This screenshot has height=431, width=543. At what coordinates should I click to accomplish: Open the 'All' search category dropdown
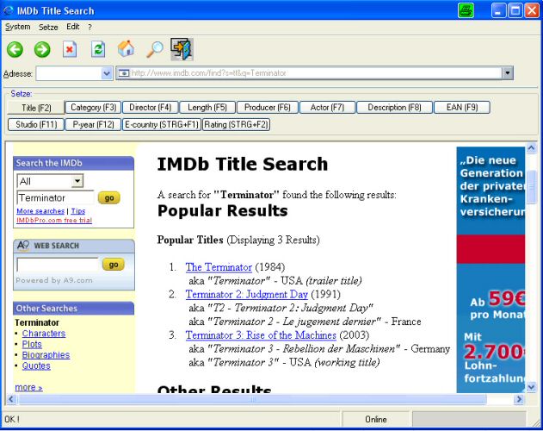(77, 181)
